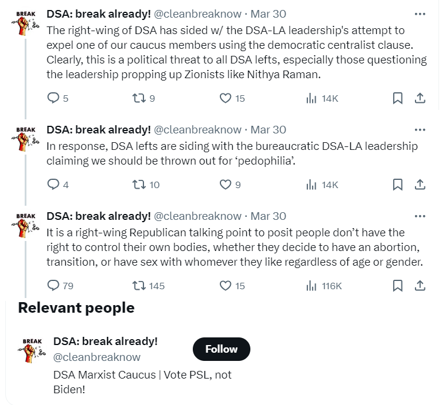The image size is (442, 405).
Task: Open the 79 replies on third tweet
Action: pos(53,286)
